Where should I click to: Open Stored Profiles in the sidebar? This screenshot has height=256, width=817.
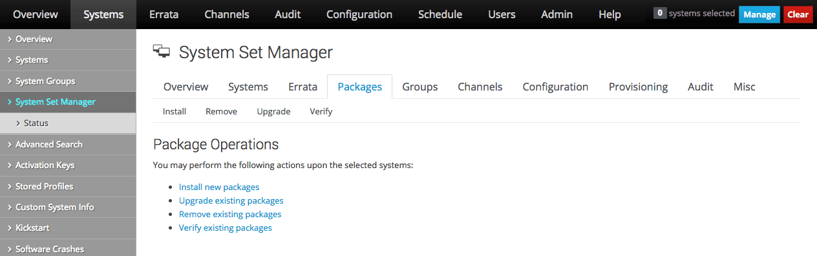pos(68,186)
